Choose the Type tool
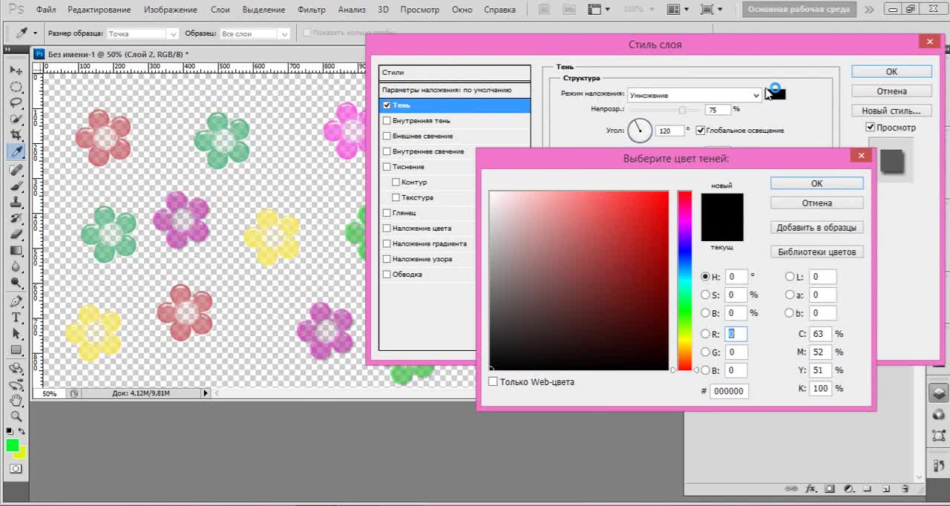950x506 pixels. coord(16,318)
